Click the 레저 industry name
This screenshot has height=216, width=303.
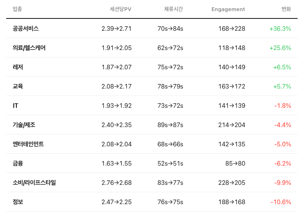[x=18, y=67]
